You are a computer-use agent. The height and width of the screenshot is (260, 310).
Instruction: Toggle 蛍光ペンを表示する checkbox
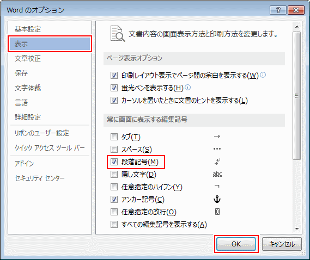point(114,88)
